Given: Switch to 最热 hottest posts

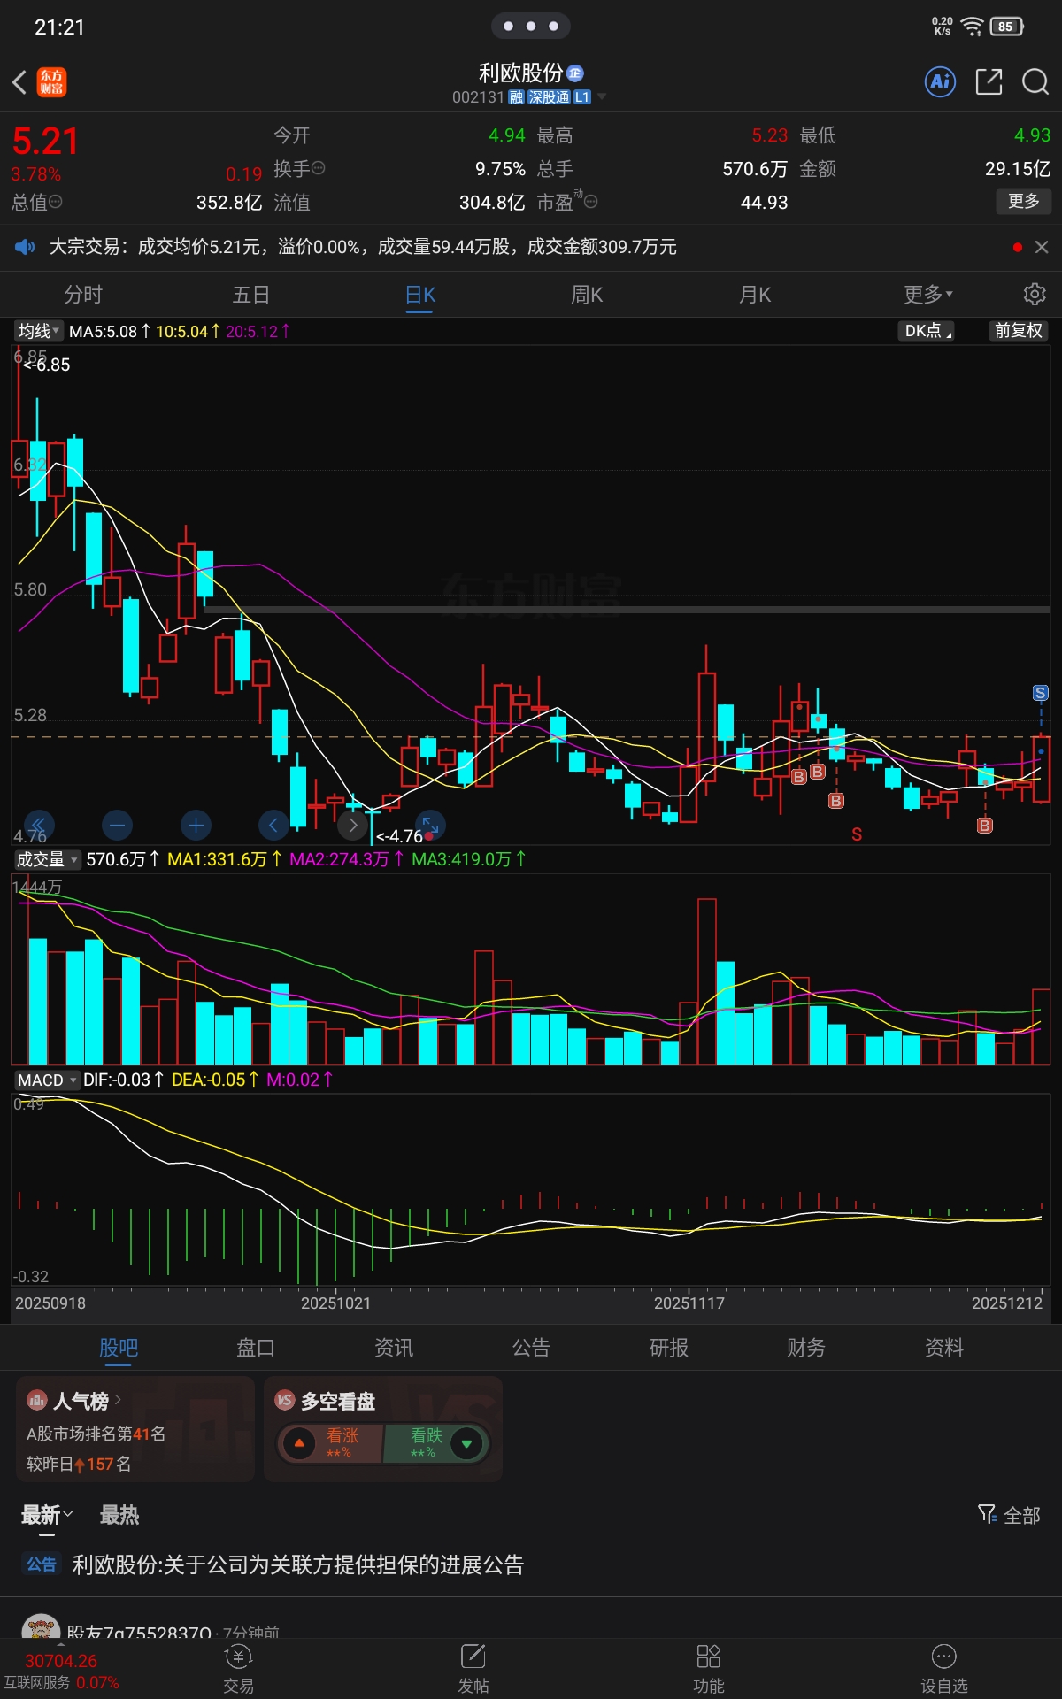Looking at the screenshot, I should pyautogui.click(x=119, y=1515).
